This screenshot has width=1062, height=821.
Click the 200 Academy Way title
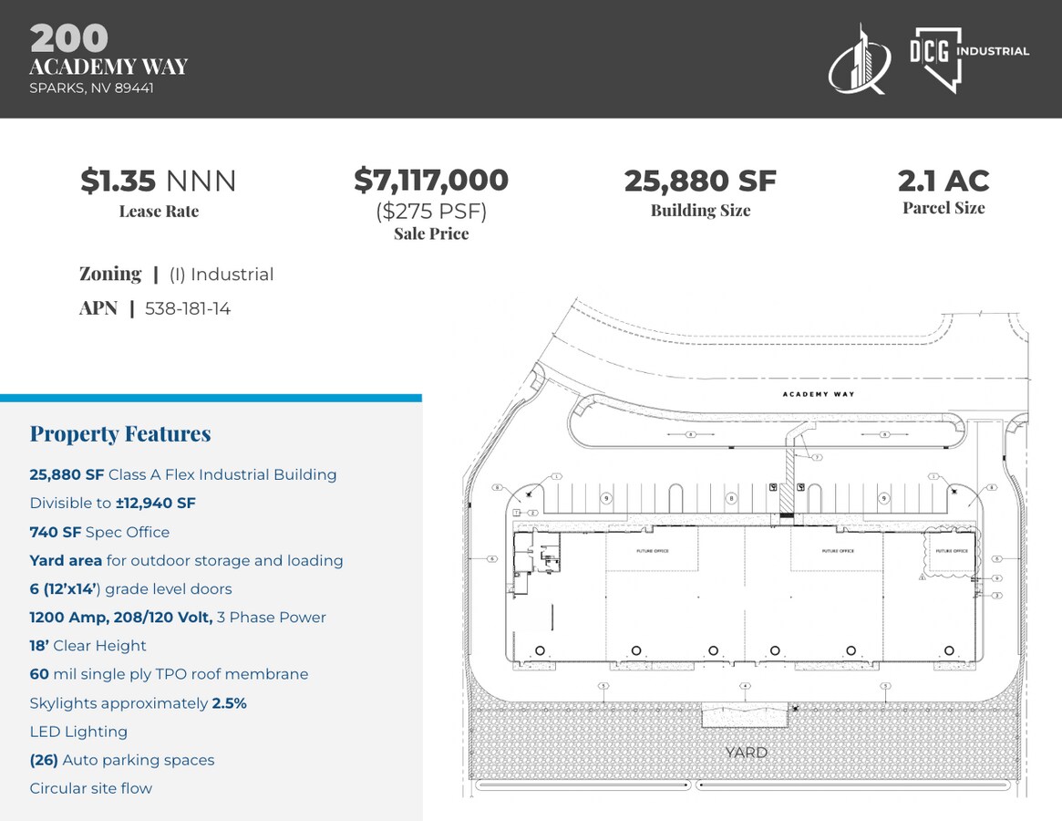coord(108,50)
